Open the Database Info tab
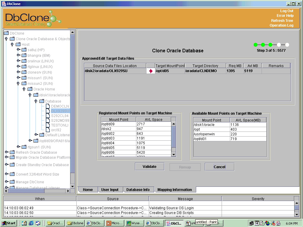The image size is (303, 227). [138, 189]
